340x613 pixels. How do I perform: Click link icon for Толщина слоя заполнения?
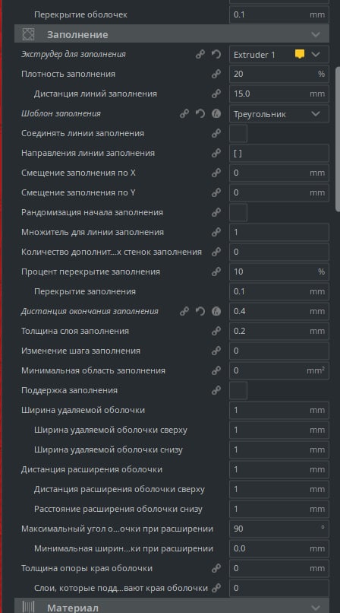(x=216, y=331)
